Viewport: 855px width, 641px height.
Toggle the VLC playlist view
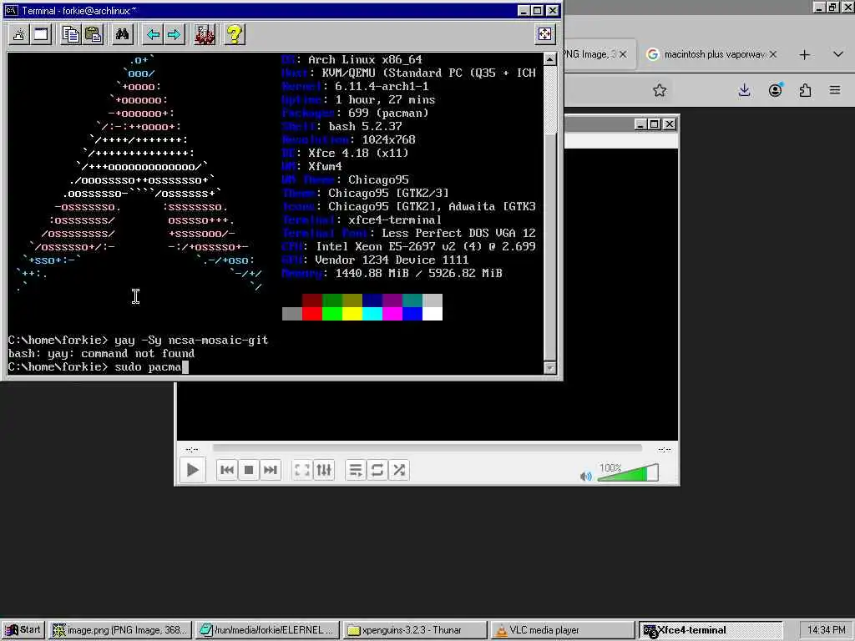(356, 470)
